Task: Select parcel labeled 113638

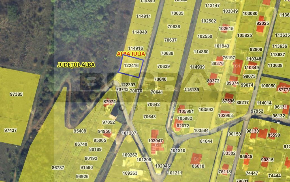Action: pos(275,65)
